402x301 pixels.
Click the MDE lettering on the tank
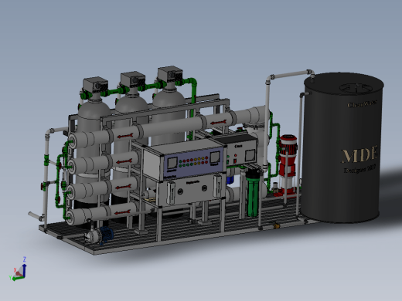click(x=359, y=154)
